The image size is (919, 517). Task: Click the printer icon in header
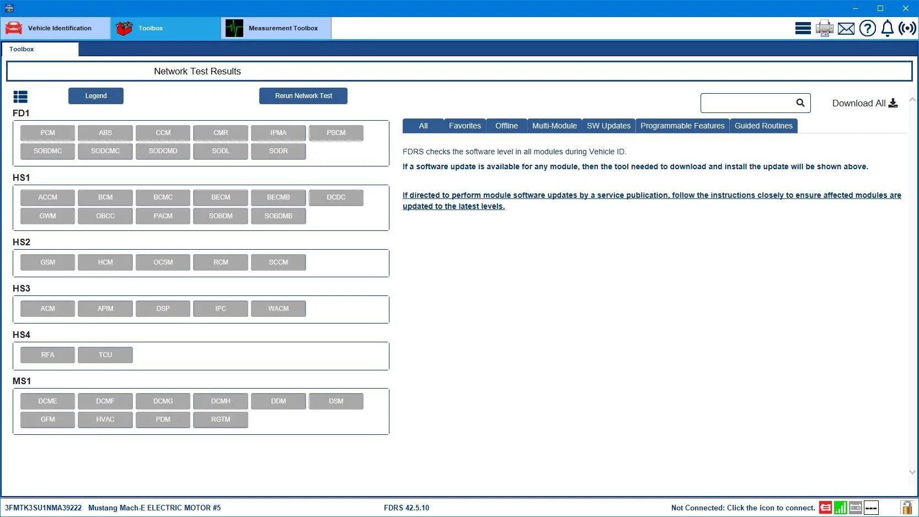pyautogui.click(x=825, y=28)
